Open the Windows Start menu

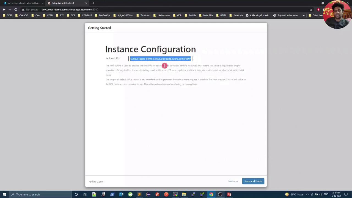coord(4,194)
